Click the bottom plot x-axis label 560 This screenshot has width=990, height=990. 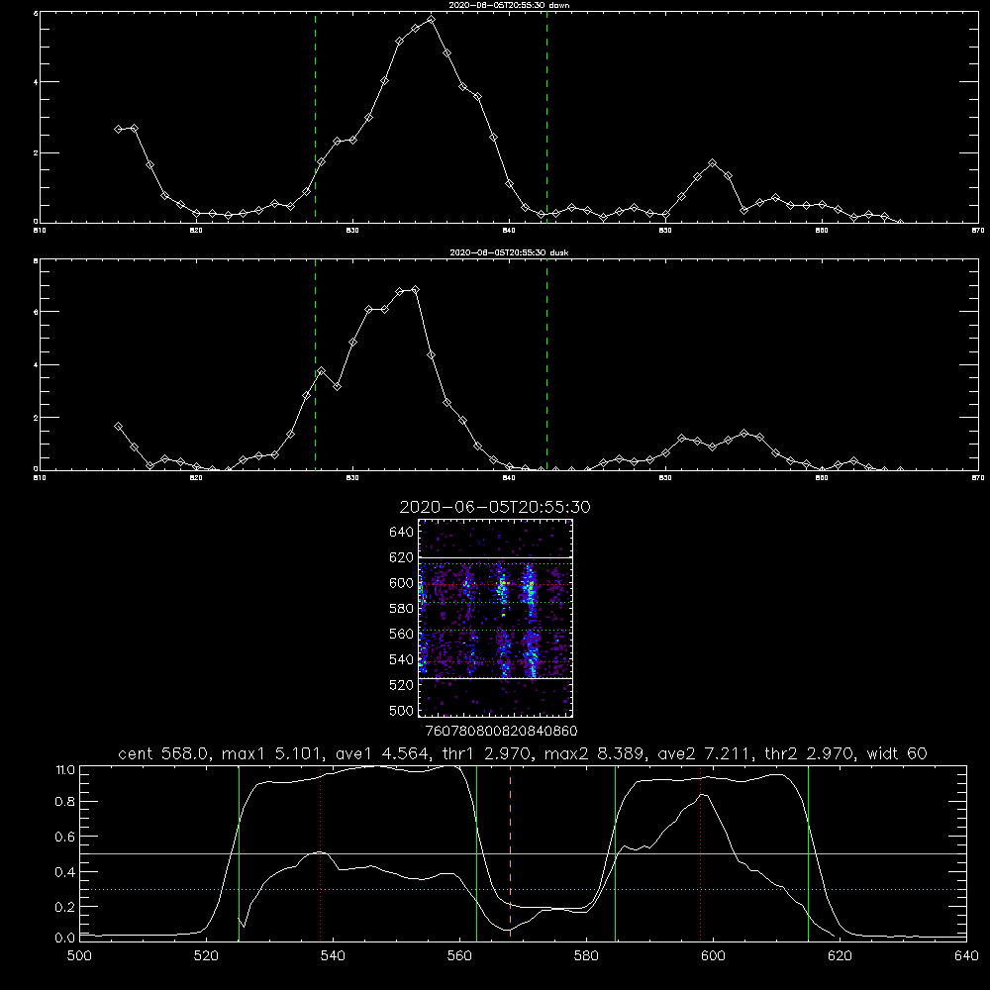(459, 956)
